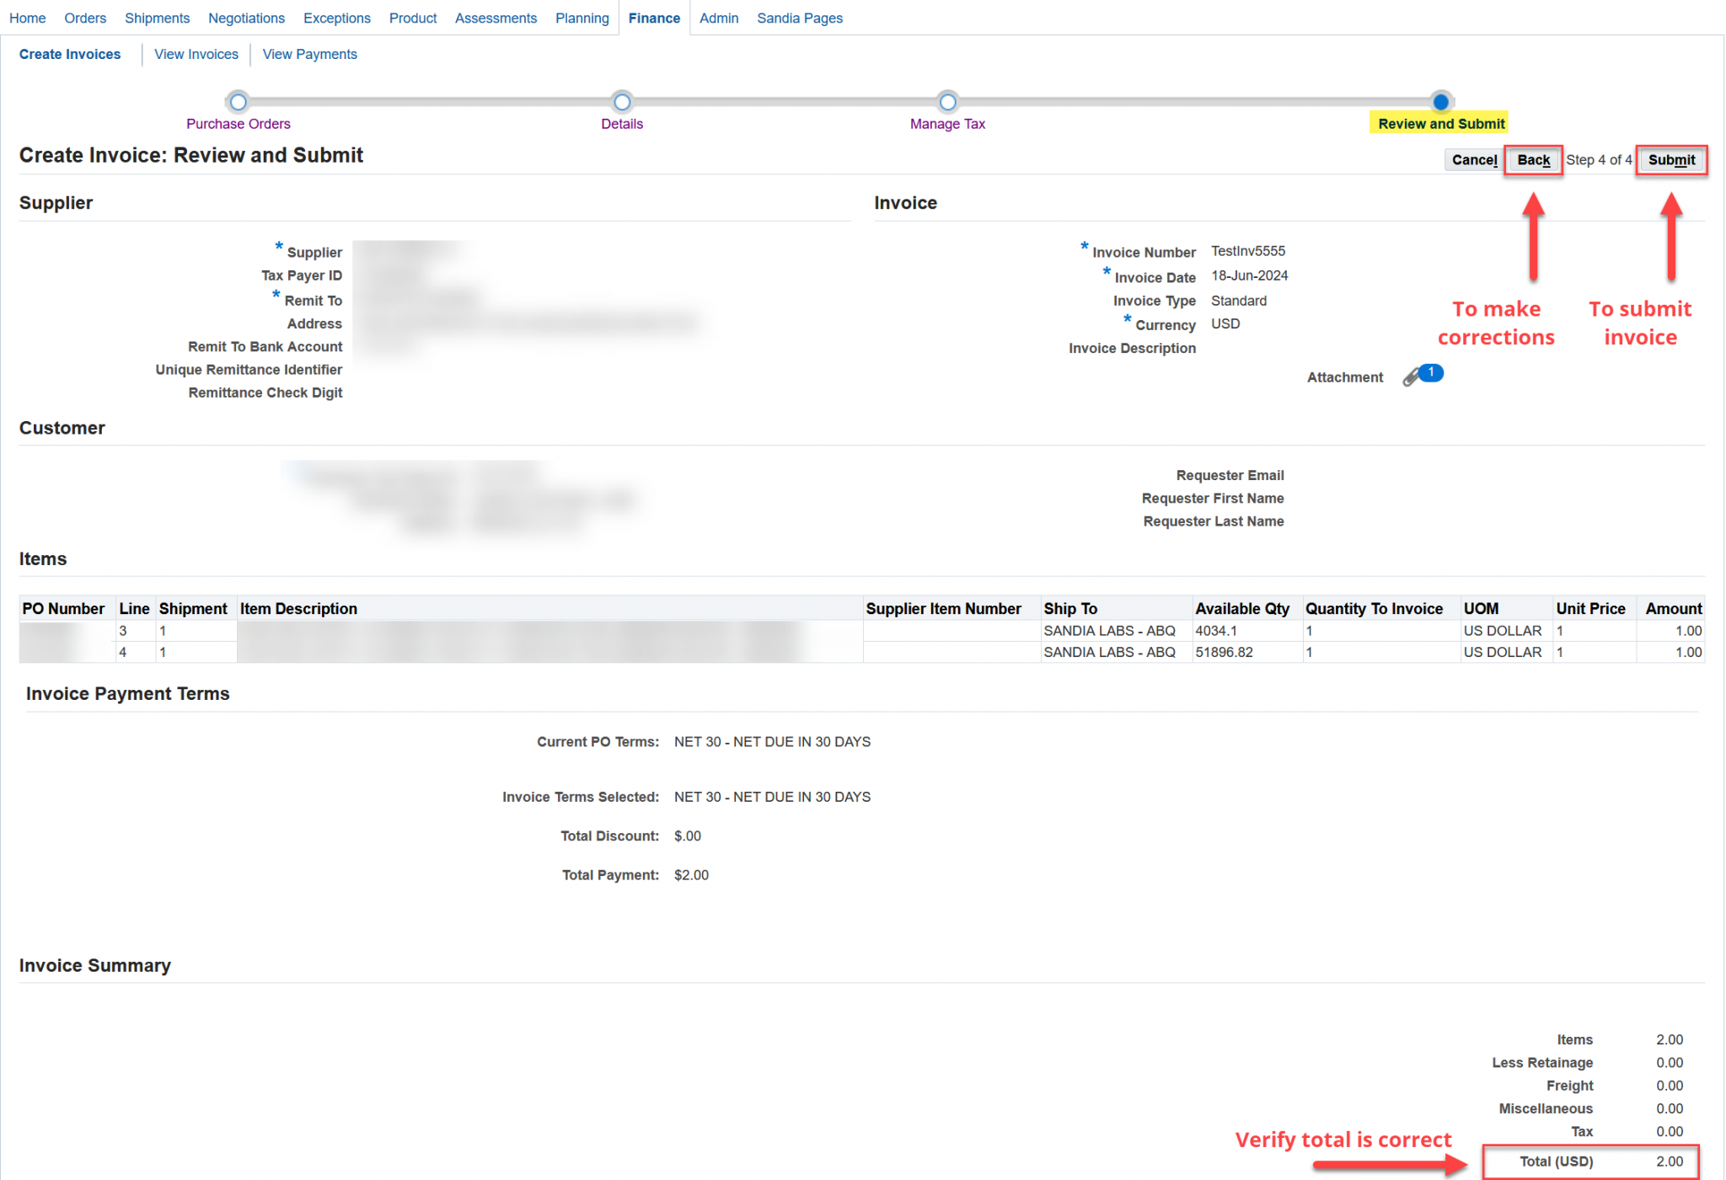Open the Negotiations tab
The height and width of the screenshot is (1180, 1726).
tap(246, 18)
